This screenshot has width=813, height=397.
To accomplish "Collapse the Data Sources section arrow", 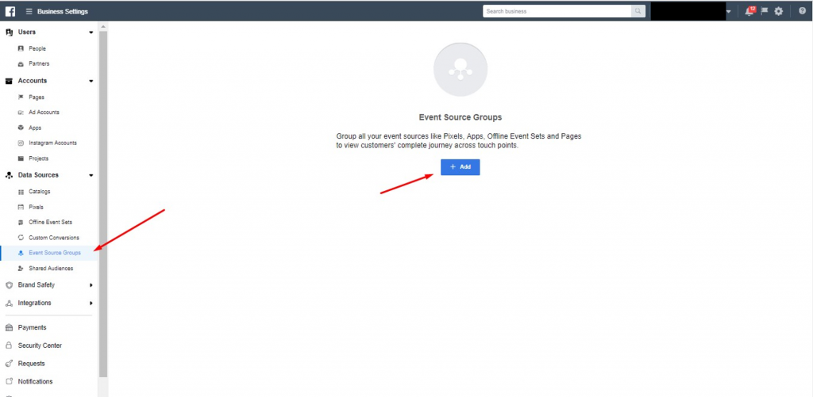I will click(x=91, y=175).
